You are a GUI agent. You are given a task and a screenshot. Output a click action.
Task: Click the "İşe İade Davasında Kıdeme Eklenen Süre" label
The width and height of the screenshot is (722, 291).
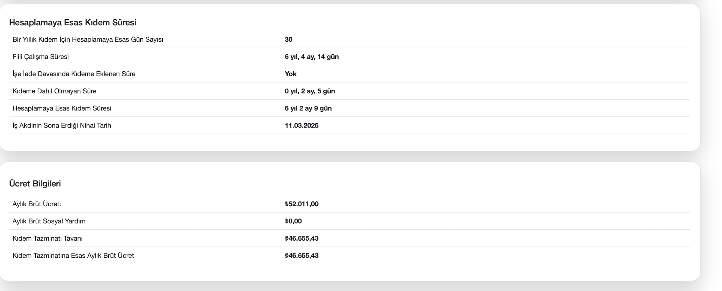click(x=74, y=74)
